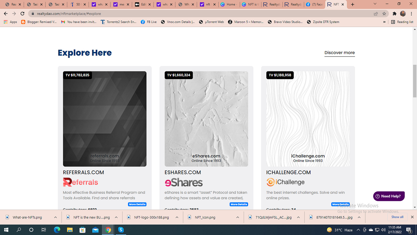Screen dimensions: 417x235
Task: Open Maroon 5 – Memor... bookmark
Action: click(x=246, y=22)
